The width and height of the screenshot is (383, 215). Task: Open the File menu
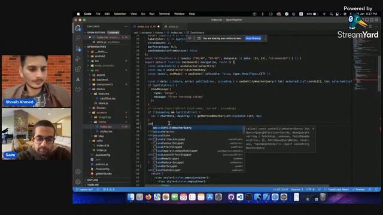(98, 14)
